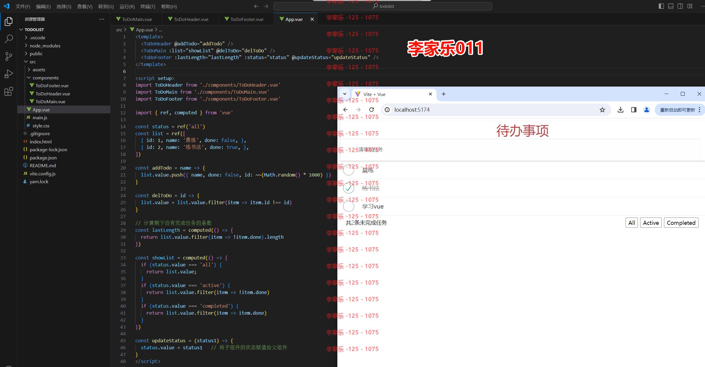
Task: Click src in editor breadcrumb
Action: pos(119,30)
